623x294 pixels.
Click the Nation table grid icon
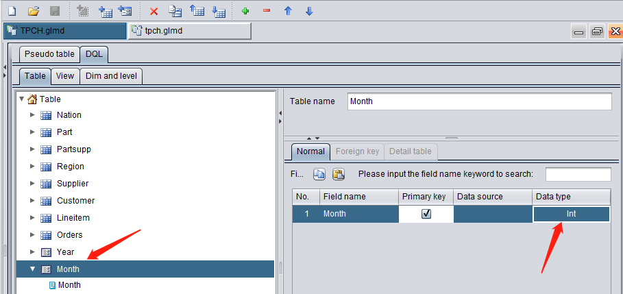pyautogui.click(x=46, y=115)
